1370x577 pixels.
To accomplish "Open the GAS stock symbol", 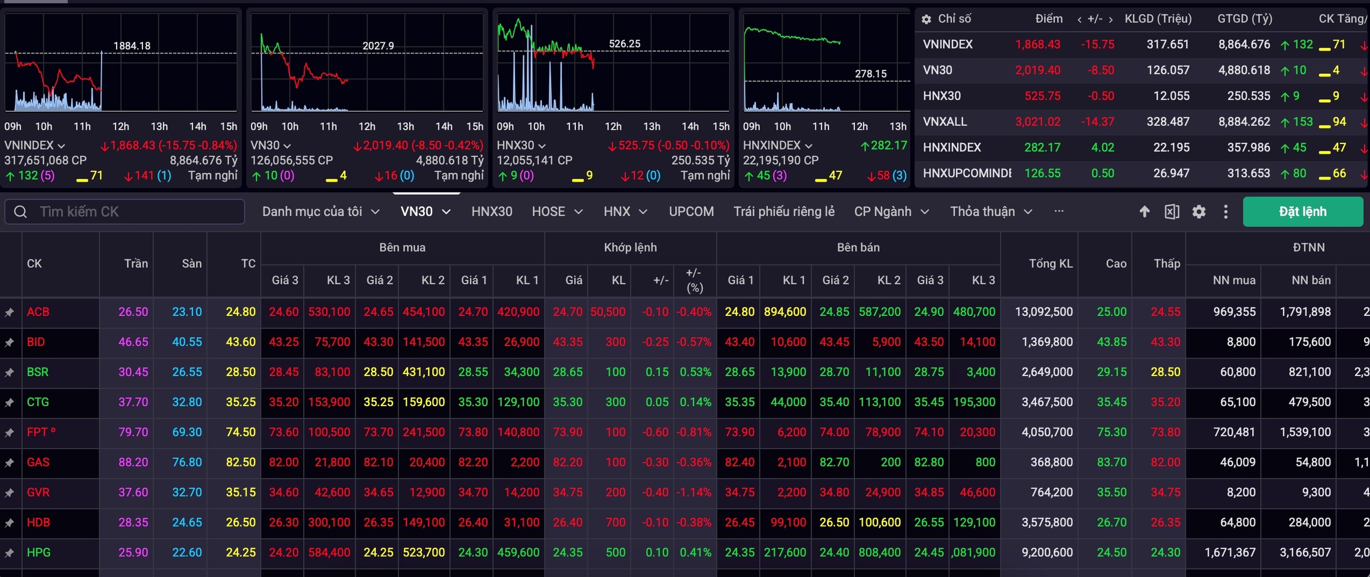I will click(x=38, y=463).
